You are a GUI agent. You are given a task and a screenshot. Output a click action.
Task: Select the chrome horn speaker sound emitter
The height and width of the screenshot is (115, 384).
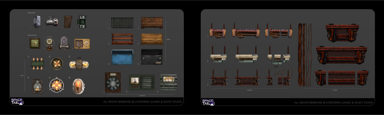[x=37, y=21]
